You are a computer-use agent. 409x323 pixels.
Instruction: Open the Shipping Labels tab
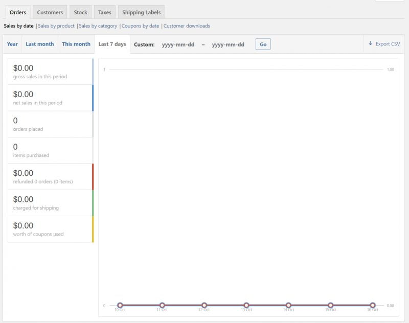141,12
